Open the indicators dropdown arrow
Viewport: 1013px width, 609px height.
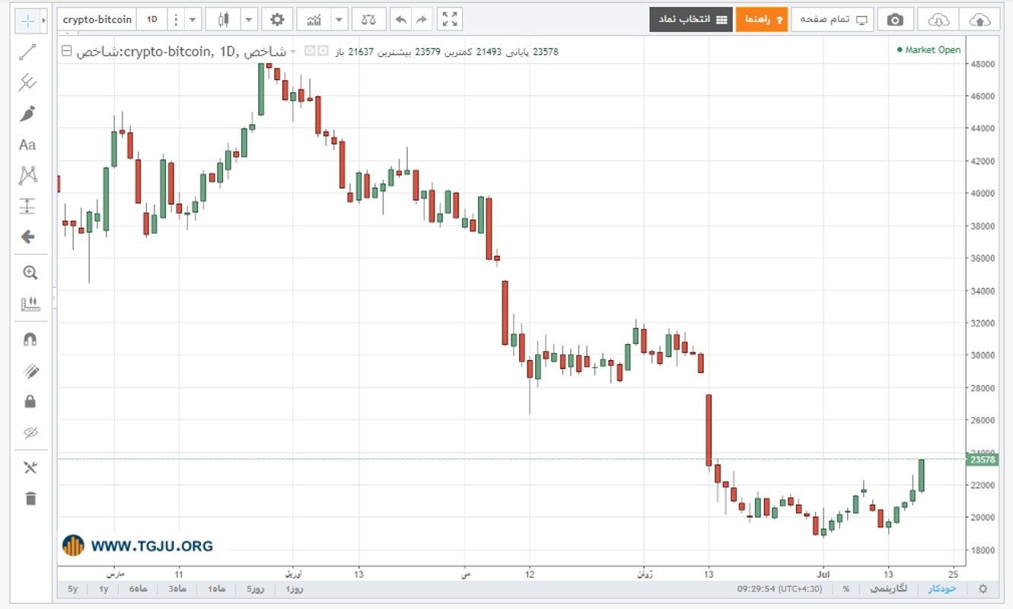339,20
